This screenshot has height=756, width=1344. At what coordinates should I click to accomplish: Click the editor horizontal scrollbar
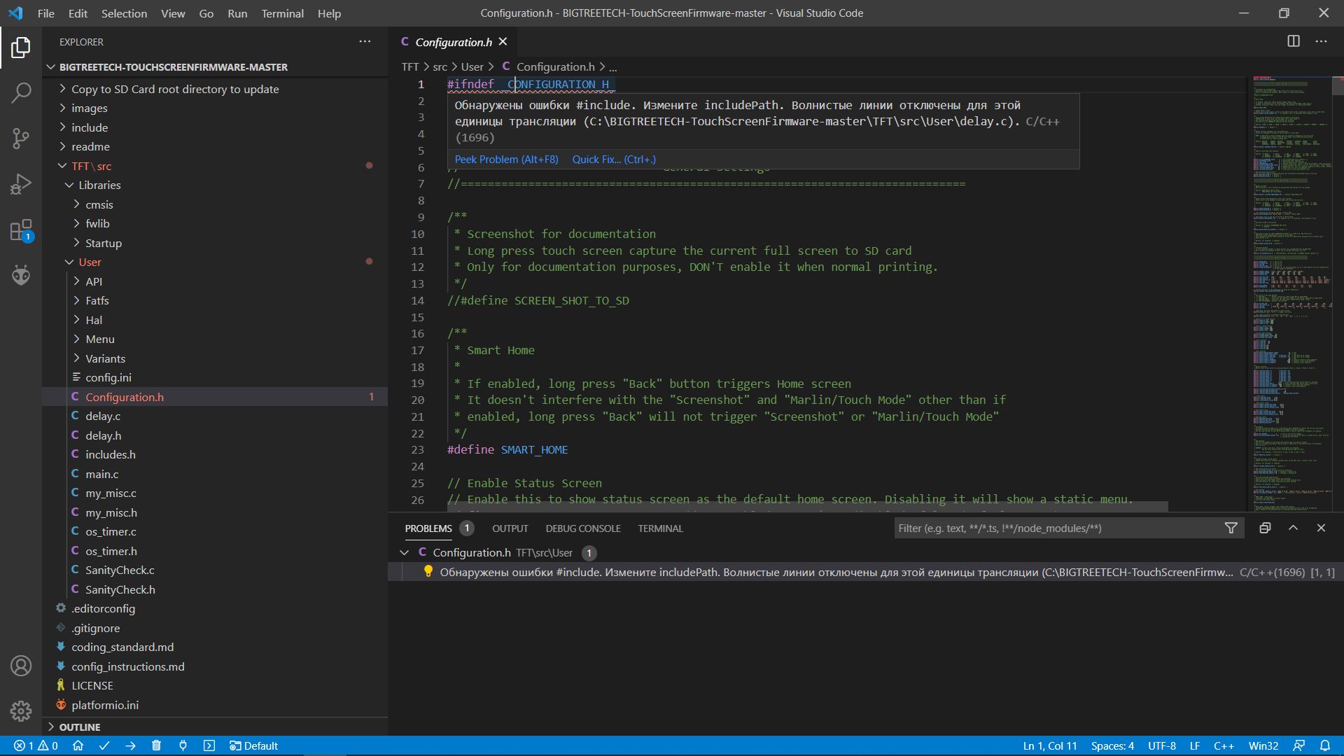(807, 506)
